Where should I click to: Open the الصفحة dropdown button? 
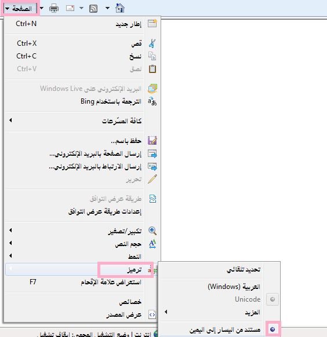tap(20, 9)
